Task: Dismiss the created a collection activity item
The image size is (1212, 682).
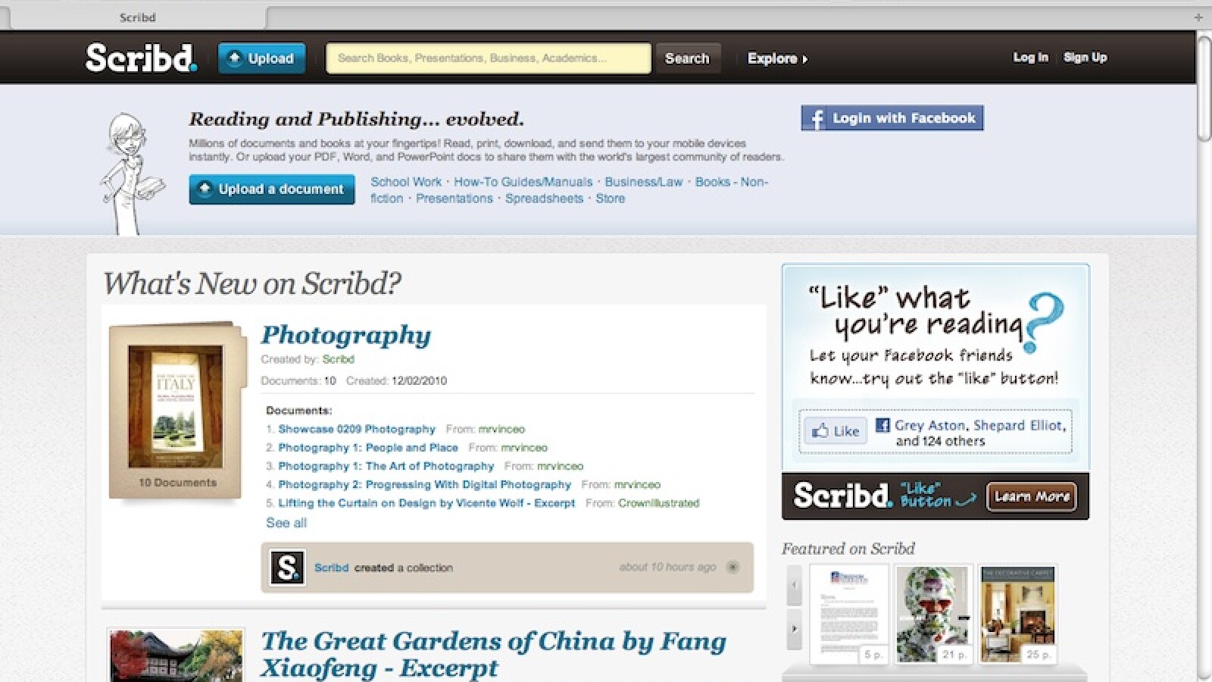Action: pos(733,567)
